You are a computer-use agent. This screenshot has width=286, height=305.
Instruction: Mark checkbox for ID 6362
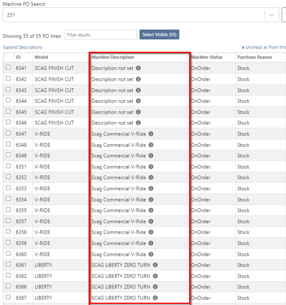pos(8,275)
